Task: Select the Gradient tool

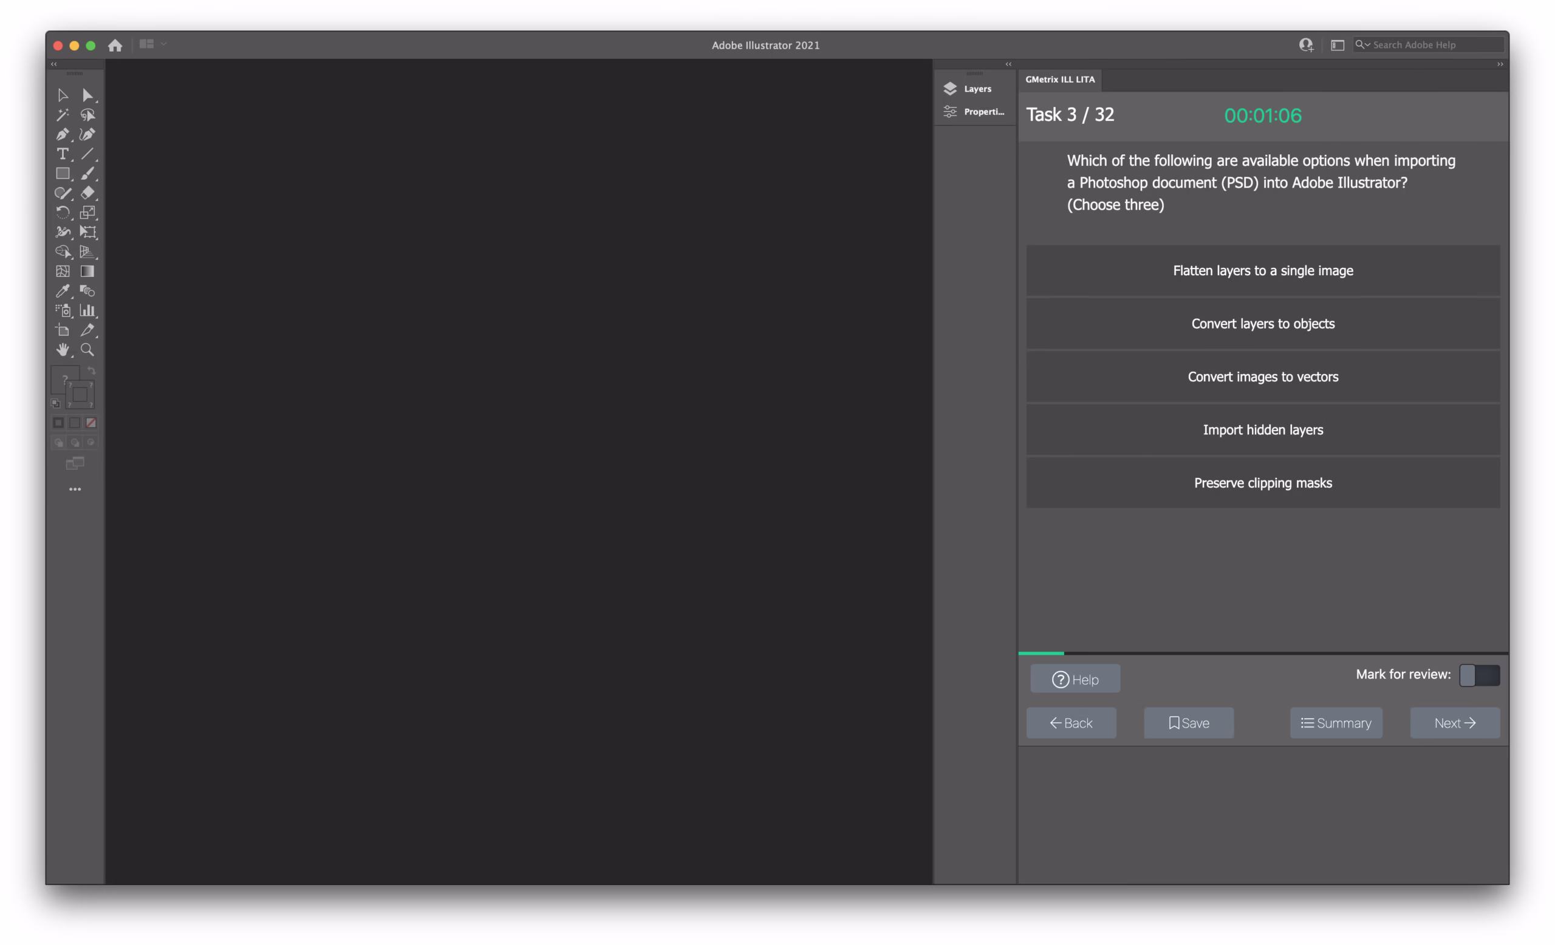Action: (x=87, y=271)
